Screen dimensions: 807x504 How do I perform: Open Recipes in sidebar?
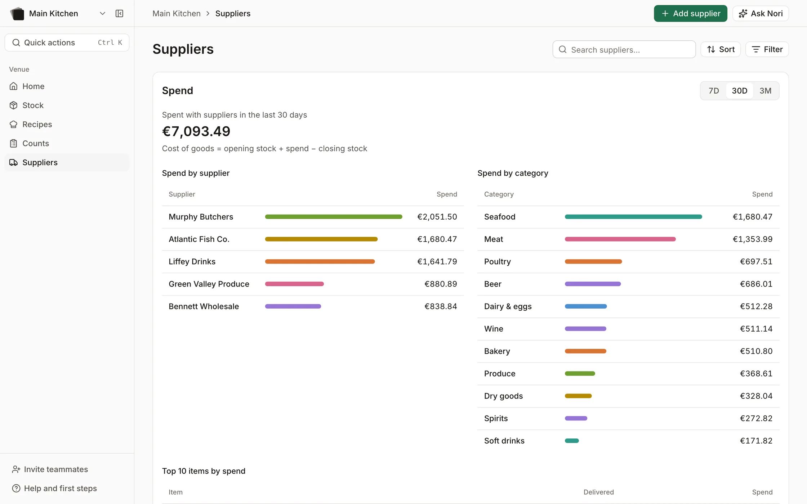click(67, 124)
